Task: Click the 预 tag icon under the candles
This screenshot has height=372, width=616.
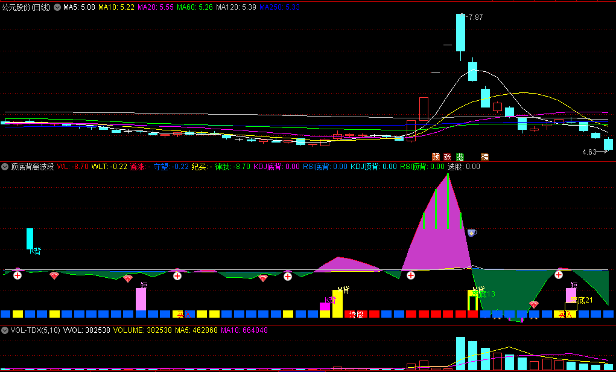Action: point(436,157)
